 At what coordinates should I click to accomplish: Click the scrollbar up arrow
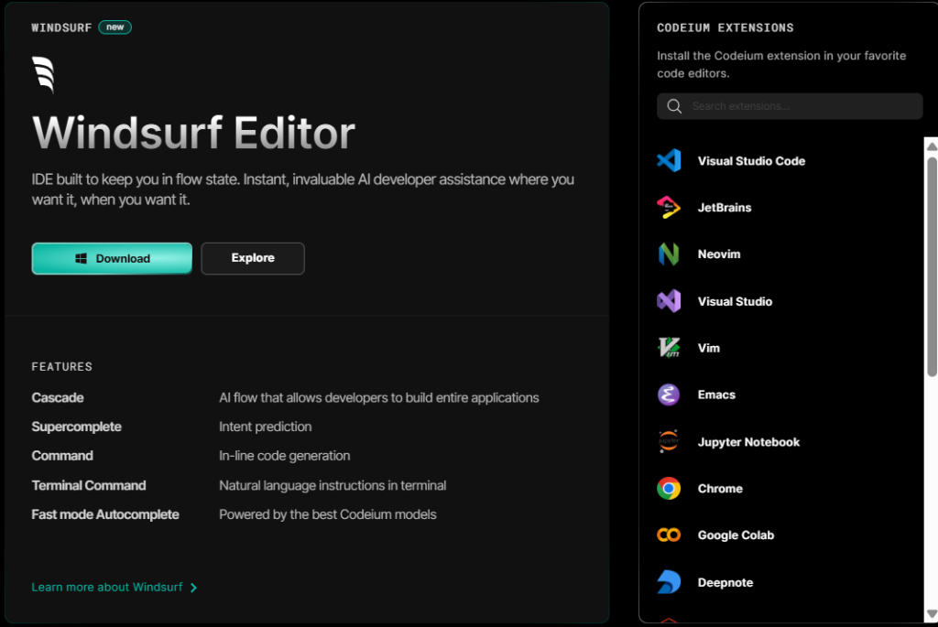point(932,146)
